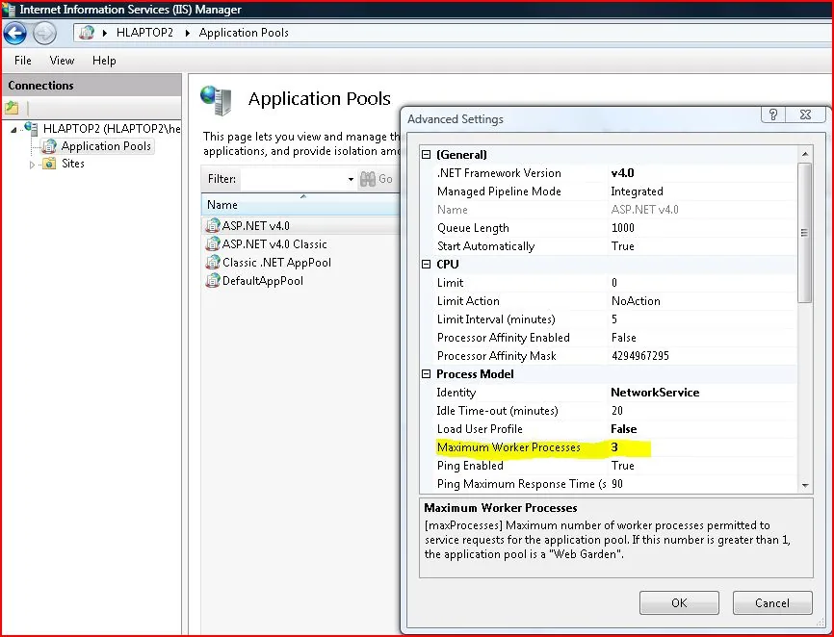
Task: Select the ASP.NET v4.0 Classic pool row
Action: (300, 244)
